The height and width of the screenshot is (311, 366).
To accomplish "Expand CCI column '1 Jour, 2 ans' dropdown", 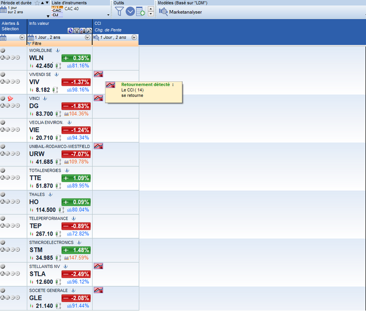I will click(134, 37).
